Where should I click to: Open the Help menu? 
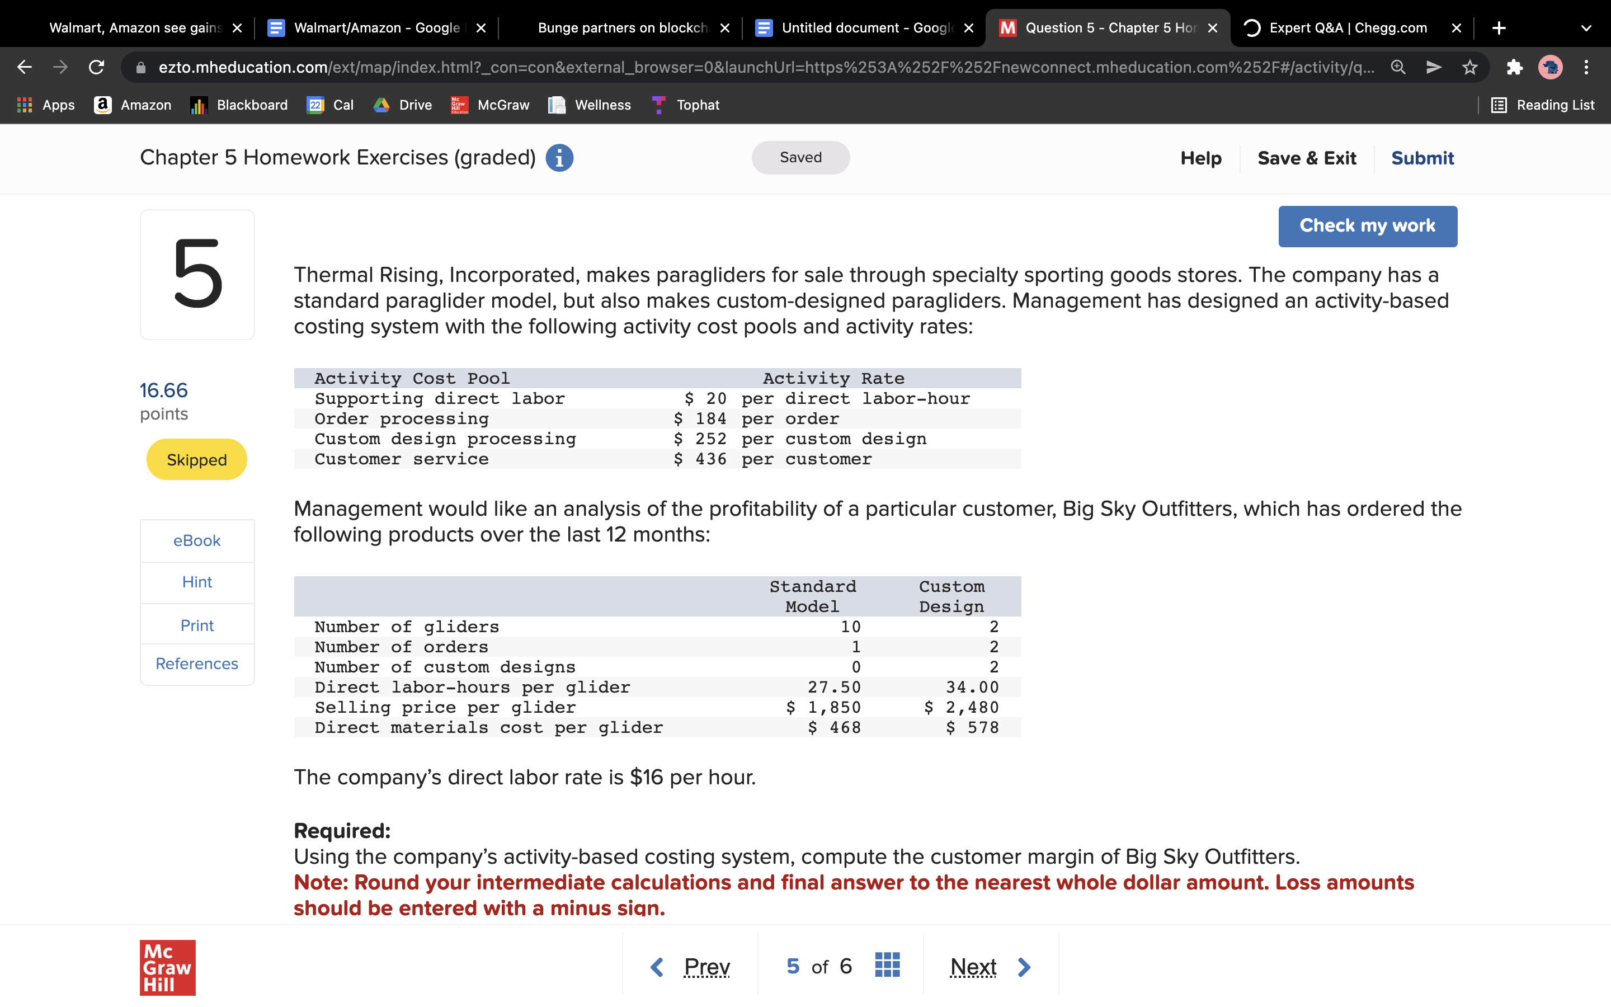pyautogui.click(x=1202, y=157)
